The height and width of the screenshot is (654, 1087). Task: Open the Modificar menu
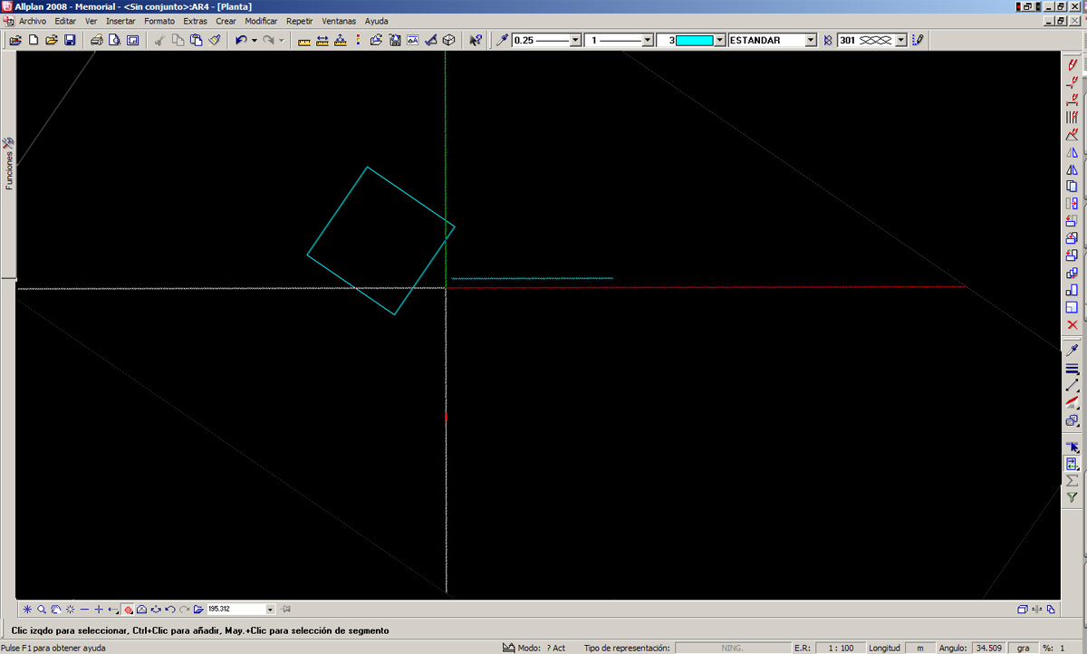[261, 21]
